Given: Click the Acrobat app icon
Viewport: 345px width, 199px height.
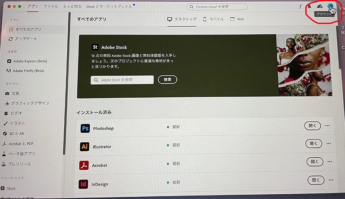Looking at the screenshot, I should [84, 165].
